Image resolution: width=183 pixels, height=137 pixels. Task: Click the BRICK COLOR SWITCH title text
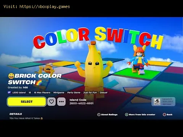tap(35, 79)
